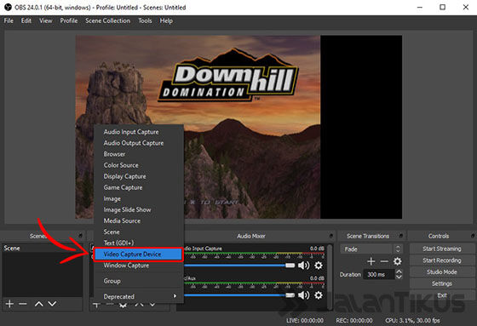Image resolution: width=477 pixels, height=326 pixels.
Task: Select the Scene item in Scenes list
Action: click(x=42, y=249)
